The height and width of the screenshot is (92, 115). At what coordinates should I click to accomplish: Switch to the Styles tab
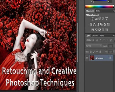(98, 11)
